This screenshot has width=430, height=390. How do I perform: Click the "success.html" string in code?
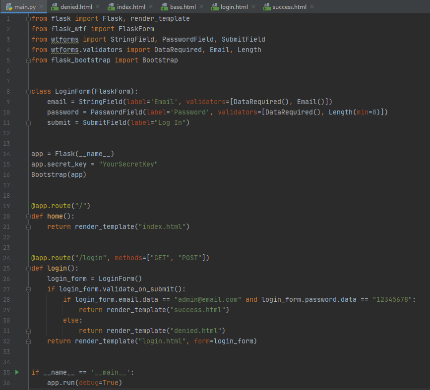click(x=198, y=310)
